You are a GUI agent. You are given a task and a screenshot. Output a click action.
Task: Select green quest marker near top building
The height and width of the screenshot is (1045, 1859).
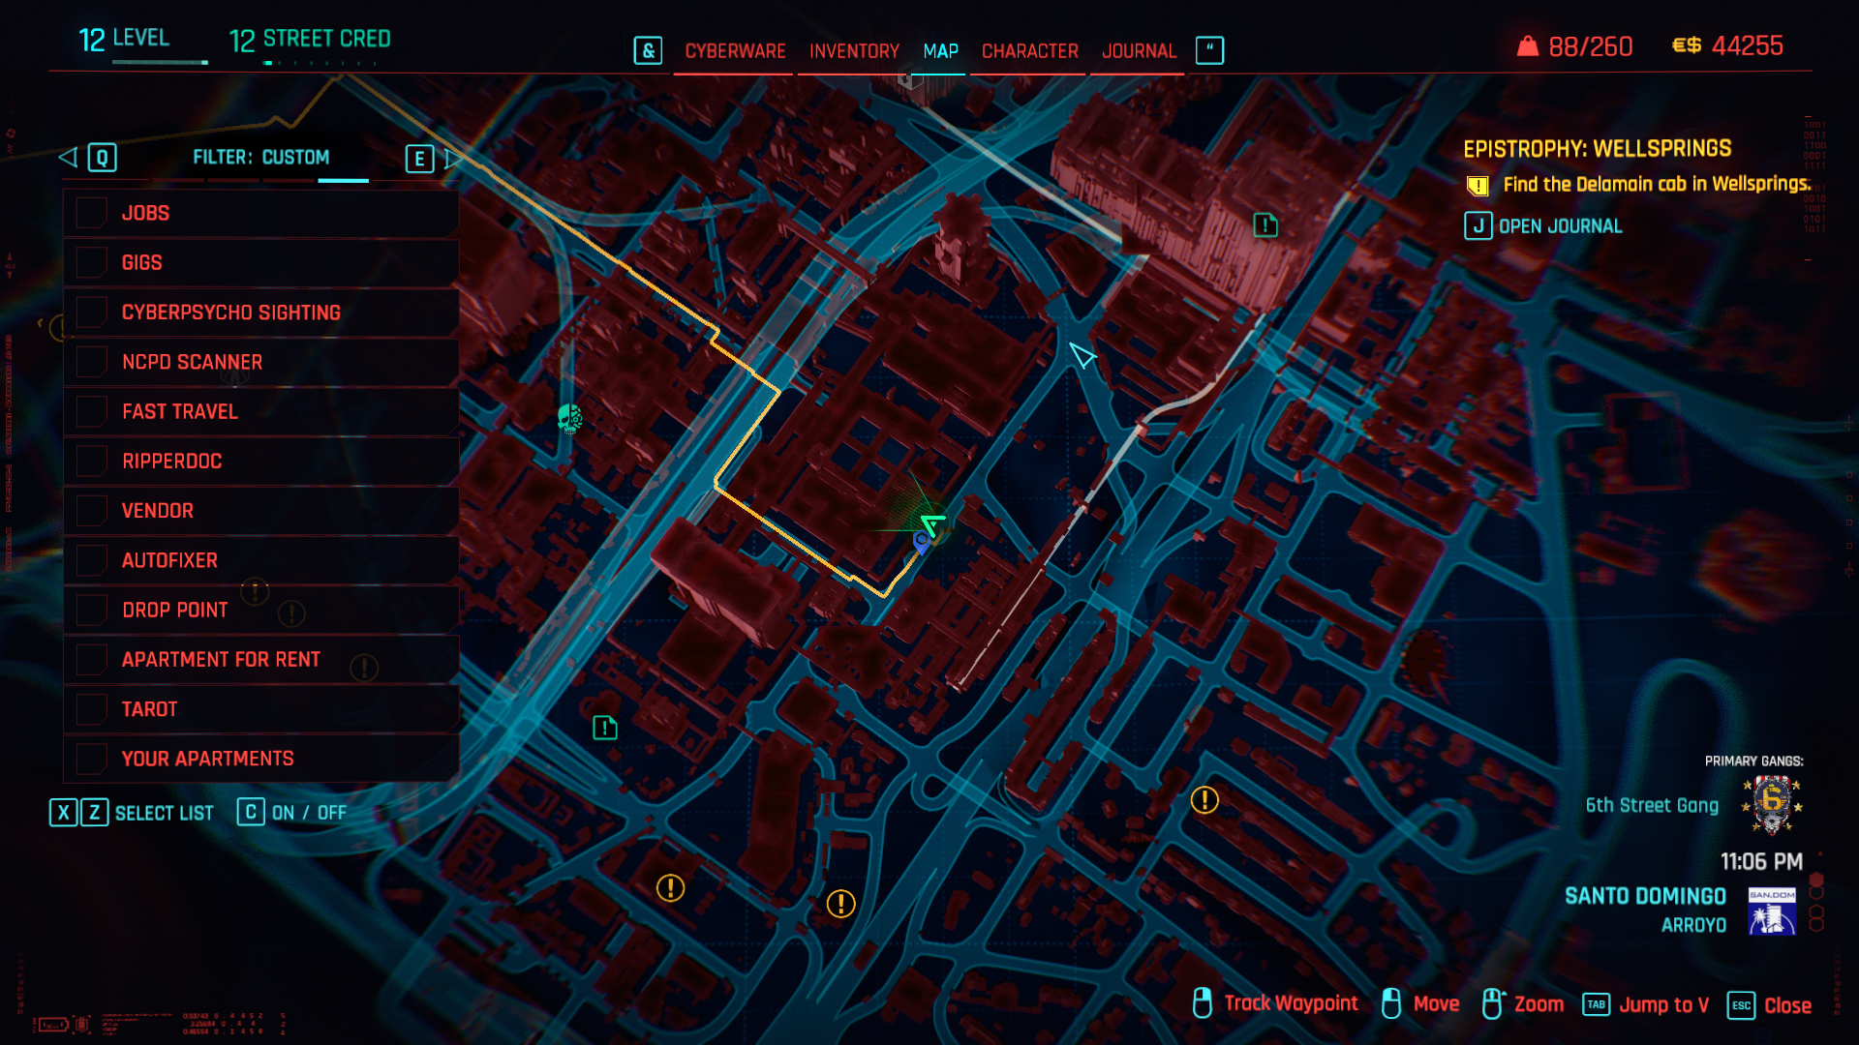click(1265, 225)
